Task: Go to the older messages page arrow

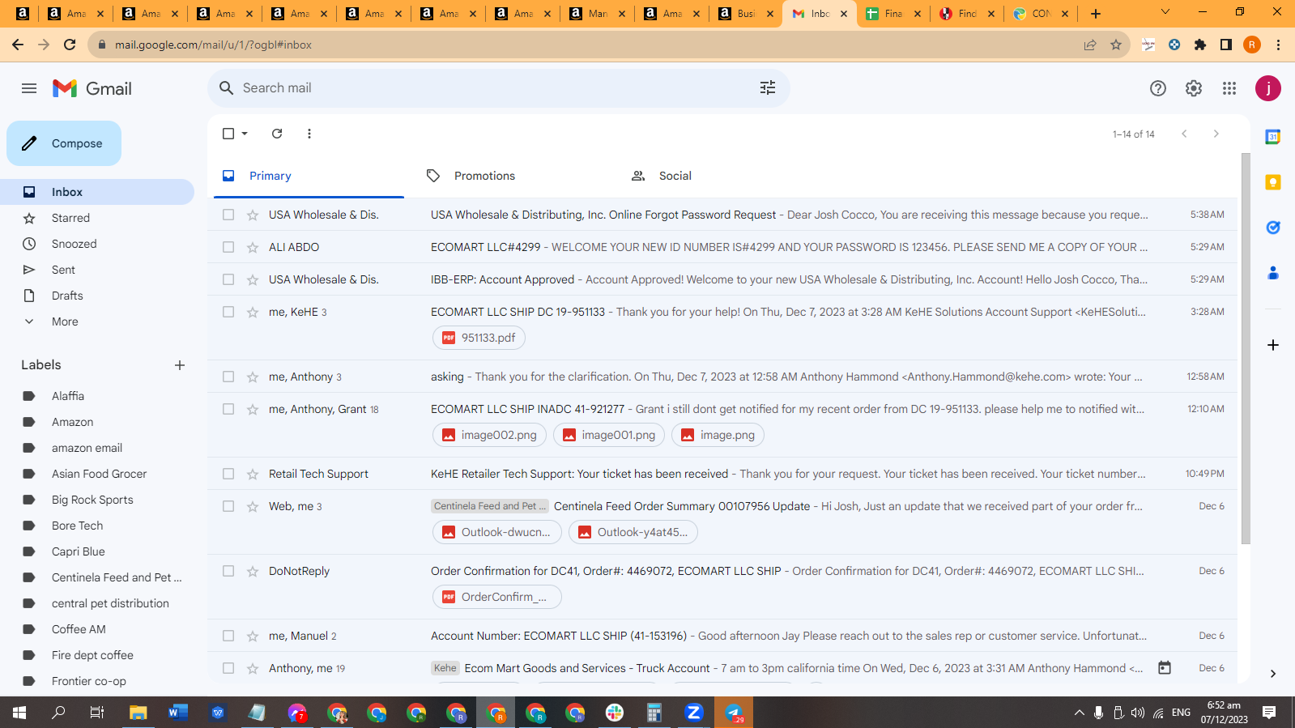Action: coord(1216,134)
